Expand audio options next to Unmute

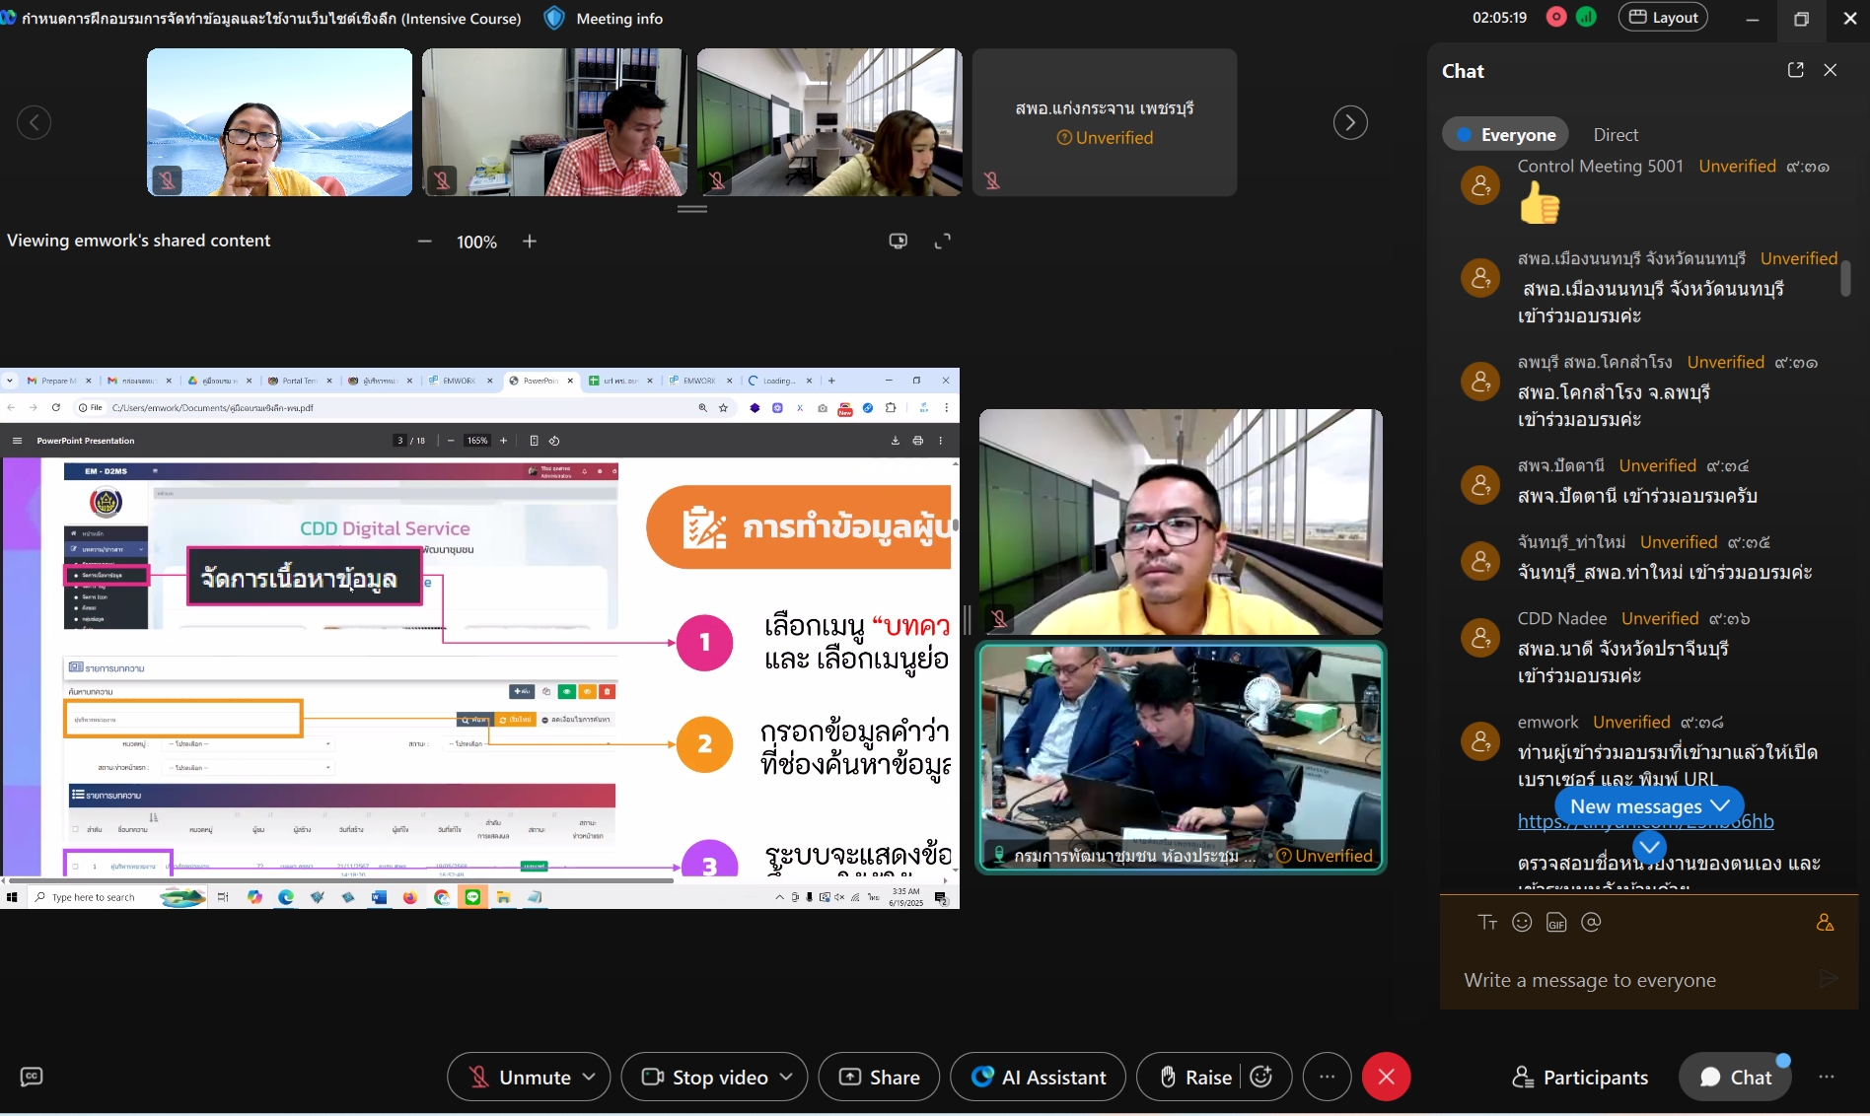click(x=589, y=1077)
